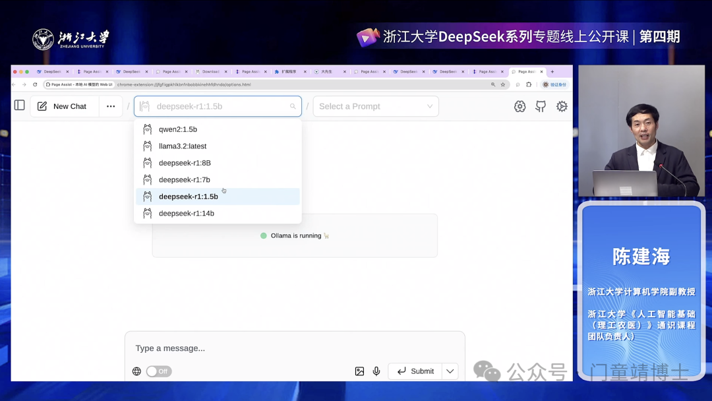Click the model search field showing deepseek-r1:1.5b

(x=218, y=106)
